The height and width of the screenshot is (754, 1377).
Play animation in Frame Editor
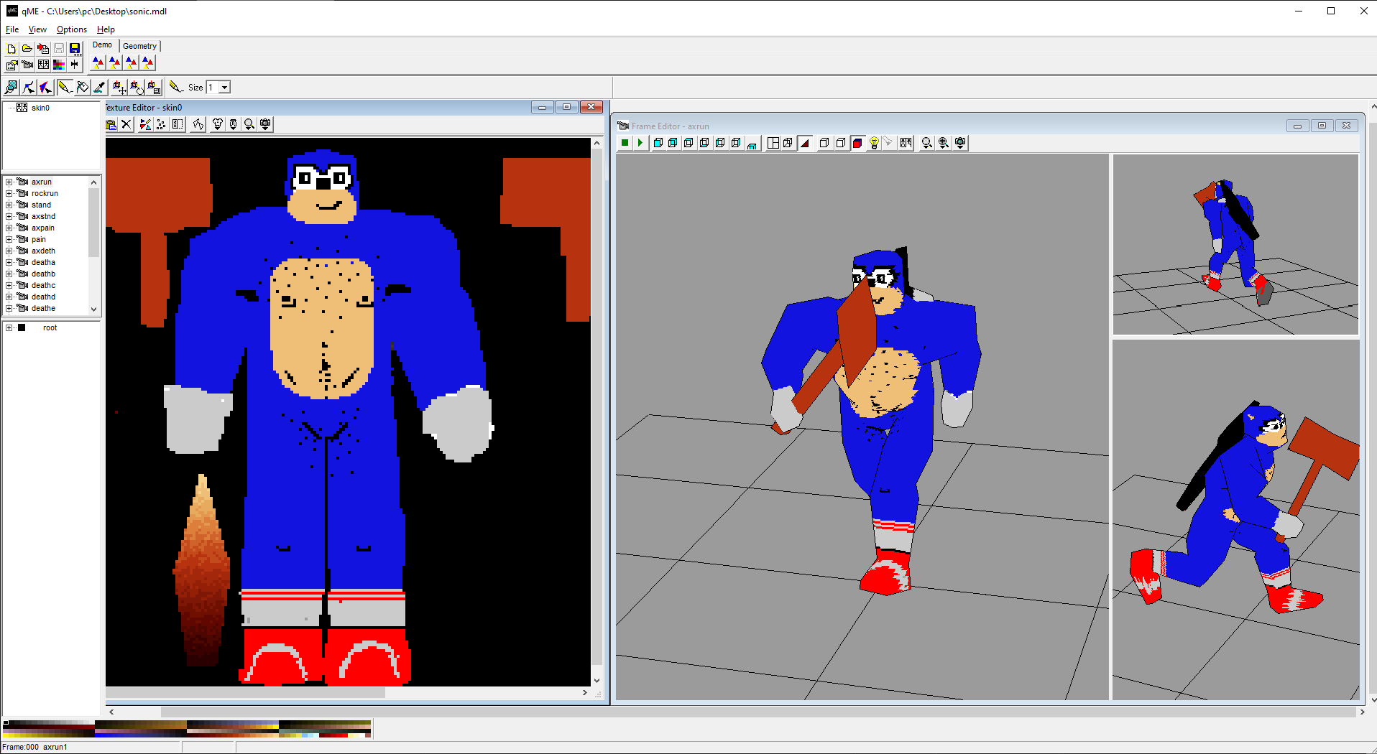pyautogui.click(x=640, y=143)
